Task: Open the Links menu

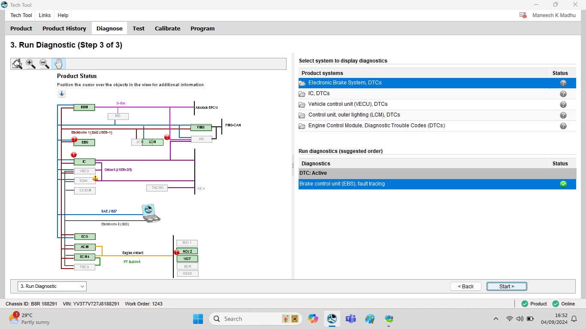Action: pos(45,15)
